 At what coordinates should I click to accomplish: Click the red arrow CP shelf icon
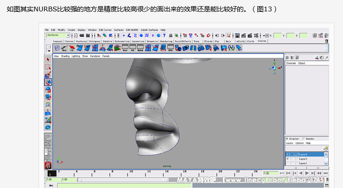(72, 48)
